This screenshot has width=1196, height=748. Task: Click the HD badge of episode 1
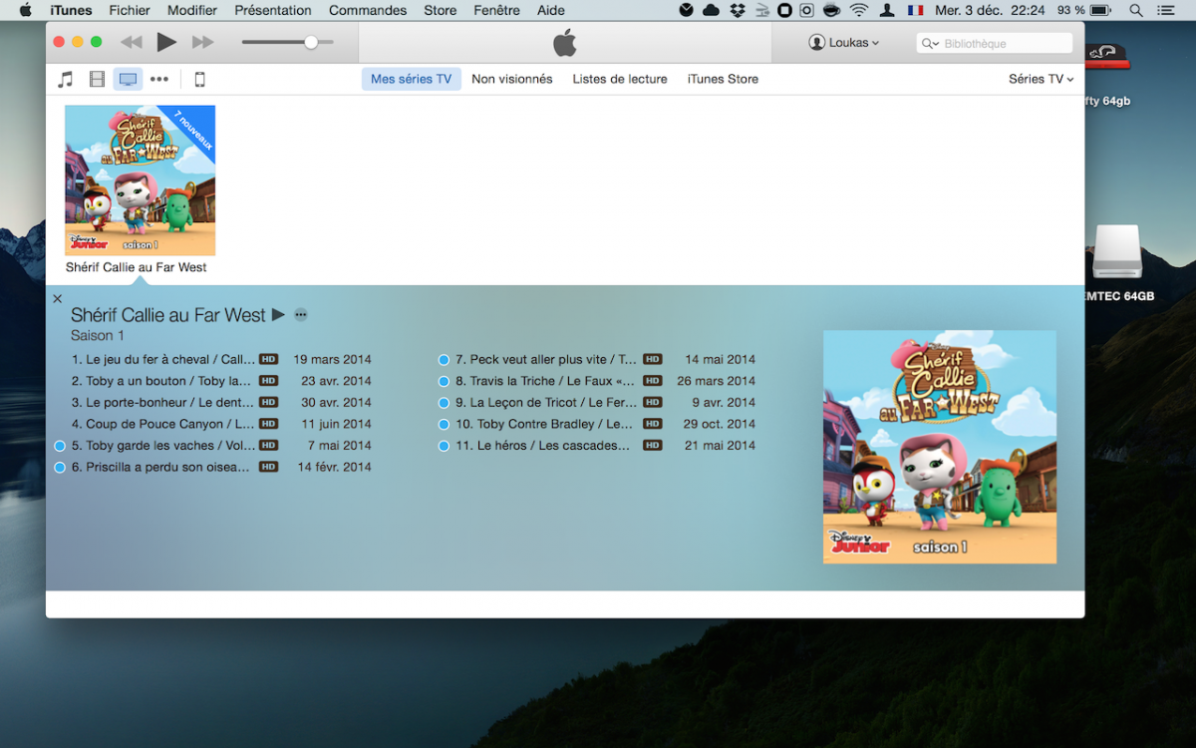(x=268, y=359)
